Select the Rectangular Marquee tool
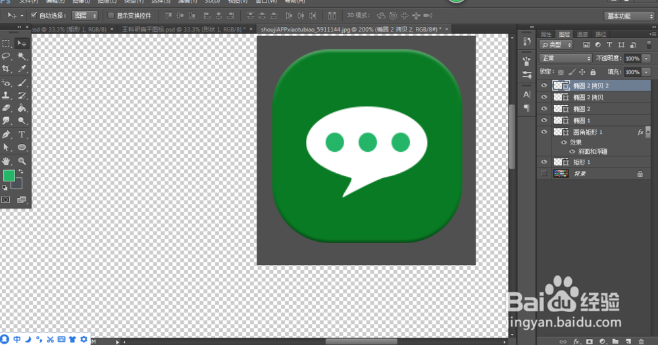Image resolution: width=658 pixels, height=345 pixels. 7,43
